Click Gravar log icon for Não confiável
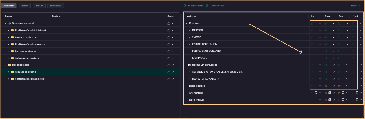This screenshot has height=119, width=365. (x=329, y=100)
